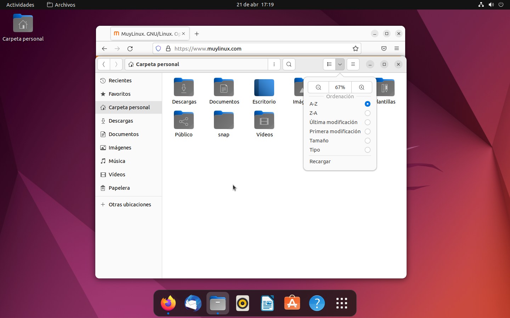Click the zoom in magnifier icon
The height and width of the screenshot is (318, 510).
(362, 87)
